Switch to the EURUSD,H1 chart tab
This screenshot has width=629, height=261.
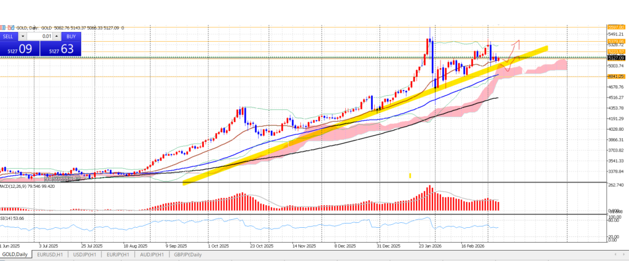[52, 254]
